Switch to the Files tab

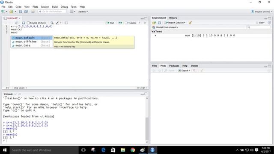point(155,66)
